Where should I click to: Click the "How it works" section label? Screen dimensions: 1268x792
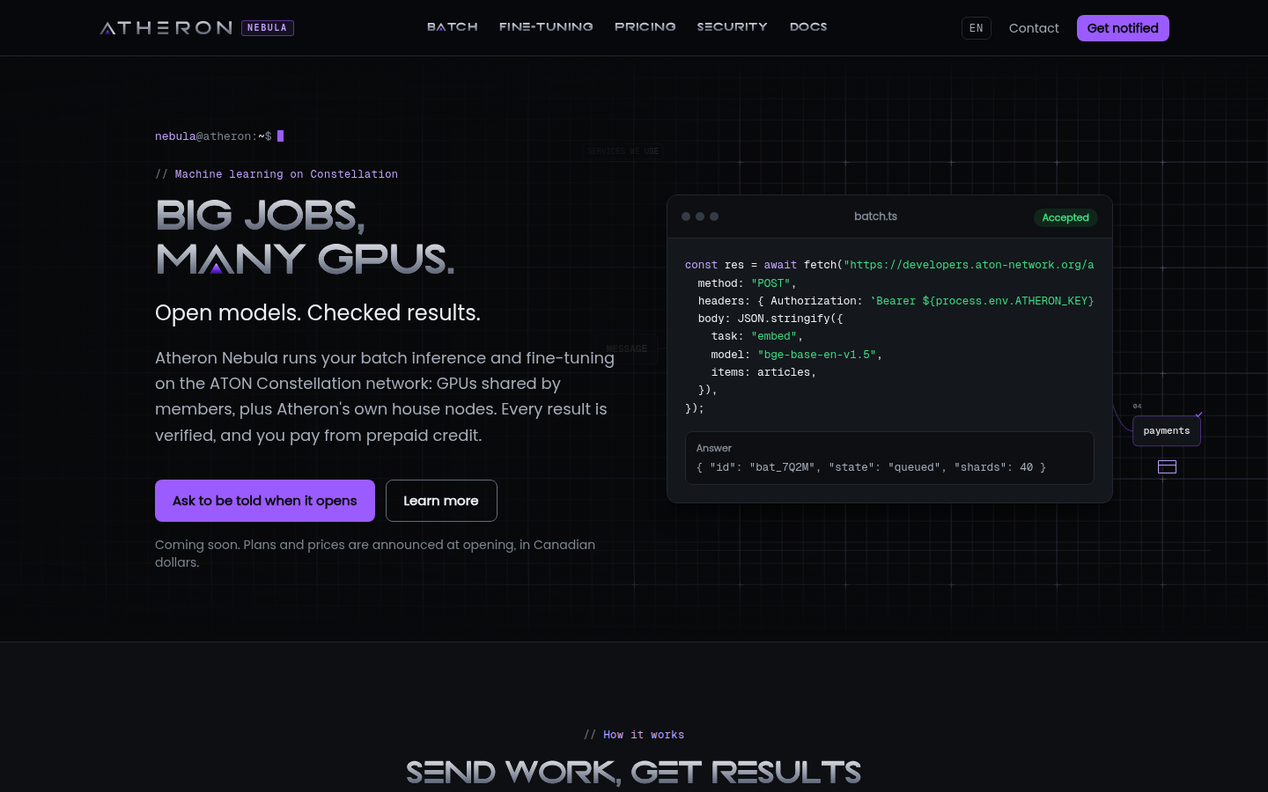point(644,735)
